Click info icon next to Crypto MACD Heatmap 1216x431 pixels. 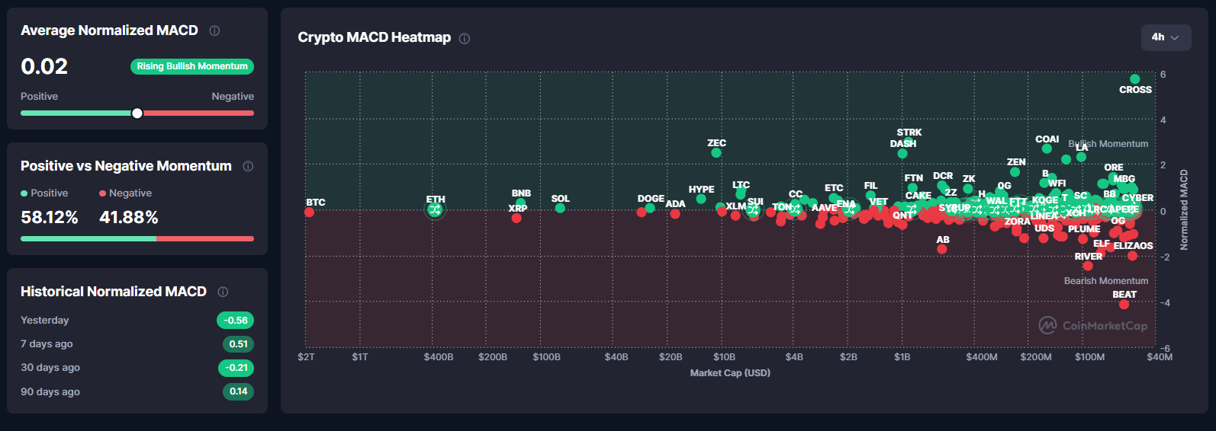[465, 38]
